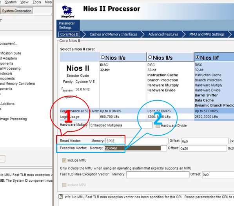This screenshot has width=234, height=206.
Task: Select the Image Processing library item
Action: [x=13, y=119]
